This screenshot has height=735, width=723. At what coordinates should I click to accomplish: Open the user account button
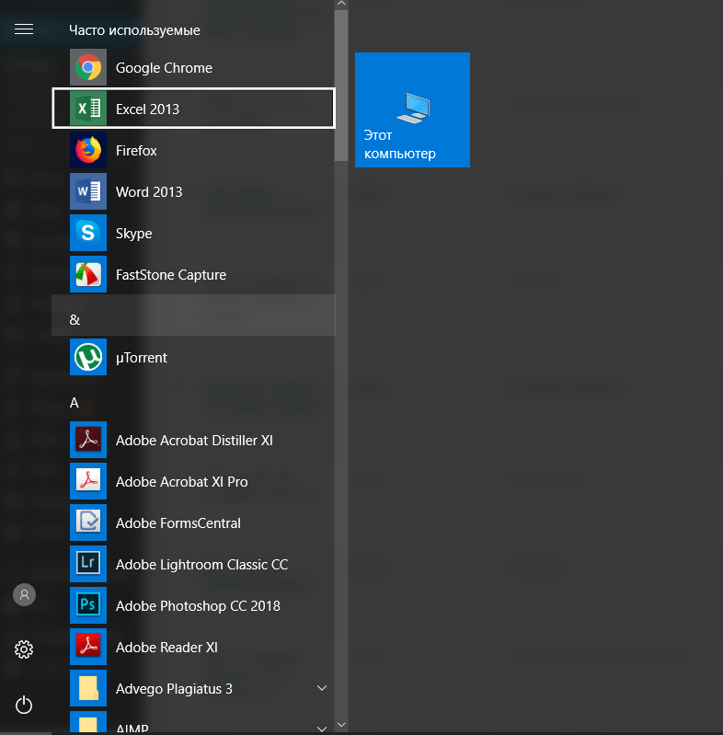tap(24, 595)
